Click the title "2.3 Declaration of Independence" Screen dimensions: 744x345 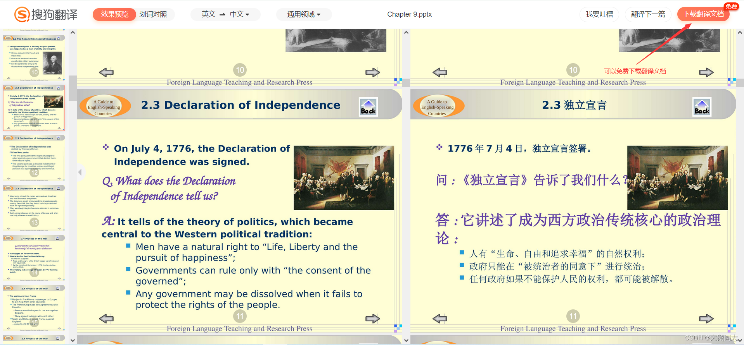pyautogui.click(x=241, y=105)
